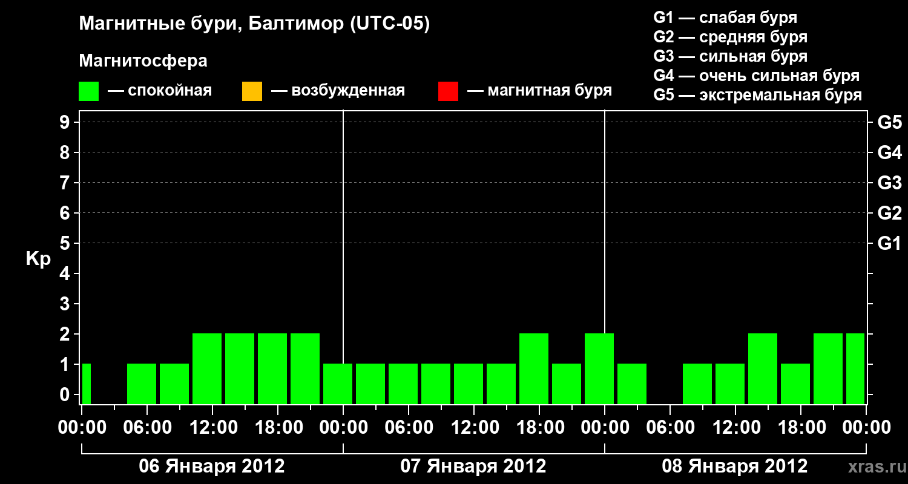Image resolution: width=908 pixels, height=484 pixels.
Task: Select the chart title 'Магнитные бури, Балтимор (UTC-05)'
Action: 254,24
